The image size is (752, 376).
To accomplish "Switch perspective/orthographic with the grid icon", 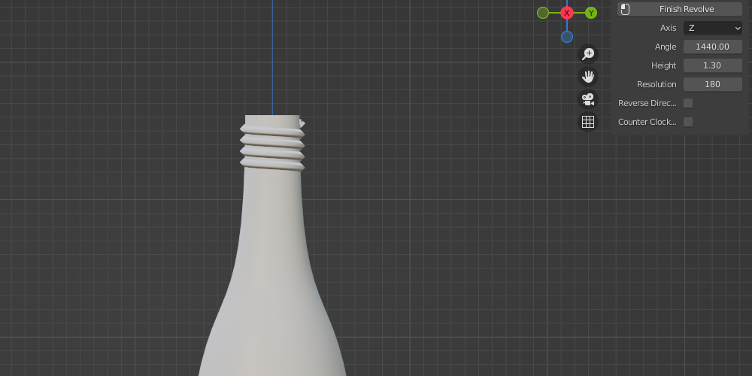I will (x=588, y=122).
